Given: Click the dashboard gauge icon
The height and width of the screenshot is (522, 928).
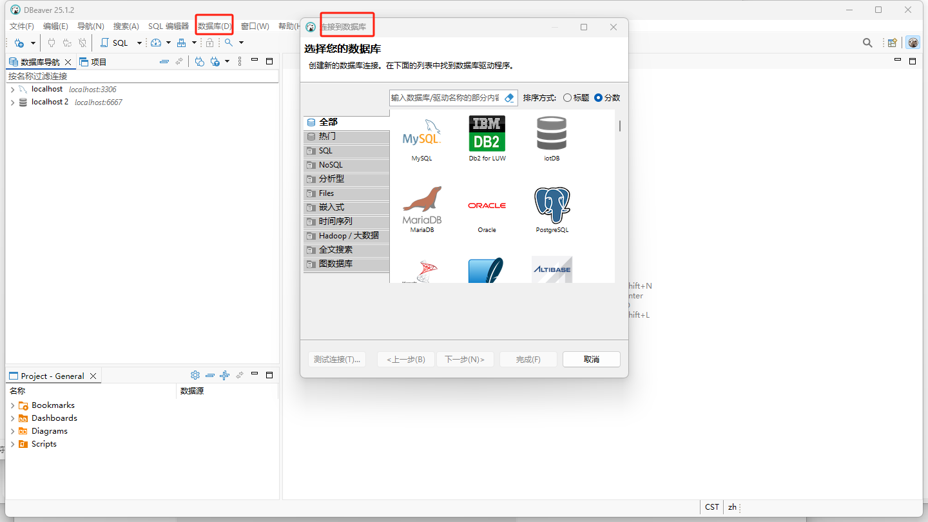Looking at the screenshot, I should [x=156, y=43].
